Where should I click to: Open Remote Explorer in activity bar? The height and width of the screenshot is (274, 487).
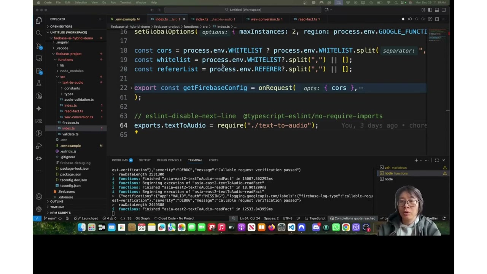tap(39, 58)
